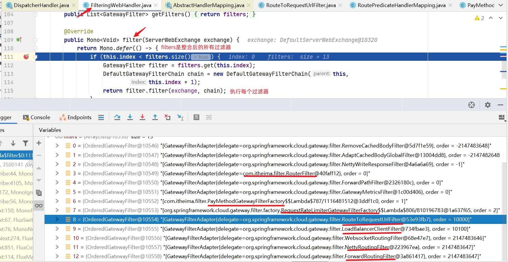Click Step Out in debug toolbar
508x262 pixels.
[x=155, y=117]
